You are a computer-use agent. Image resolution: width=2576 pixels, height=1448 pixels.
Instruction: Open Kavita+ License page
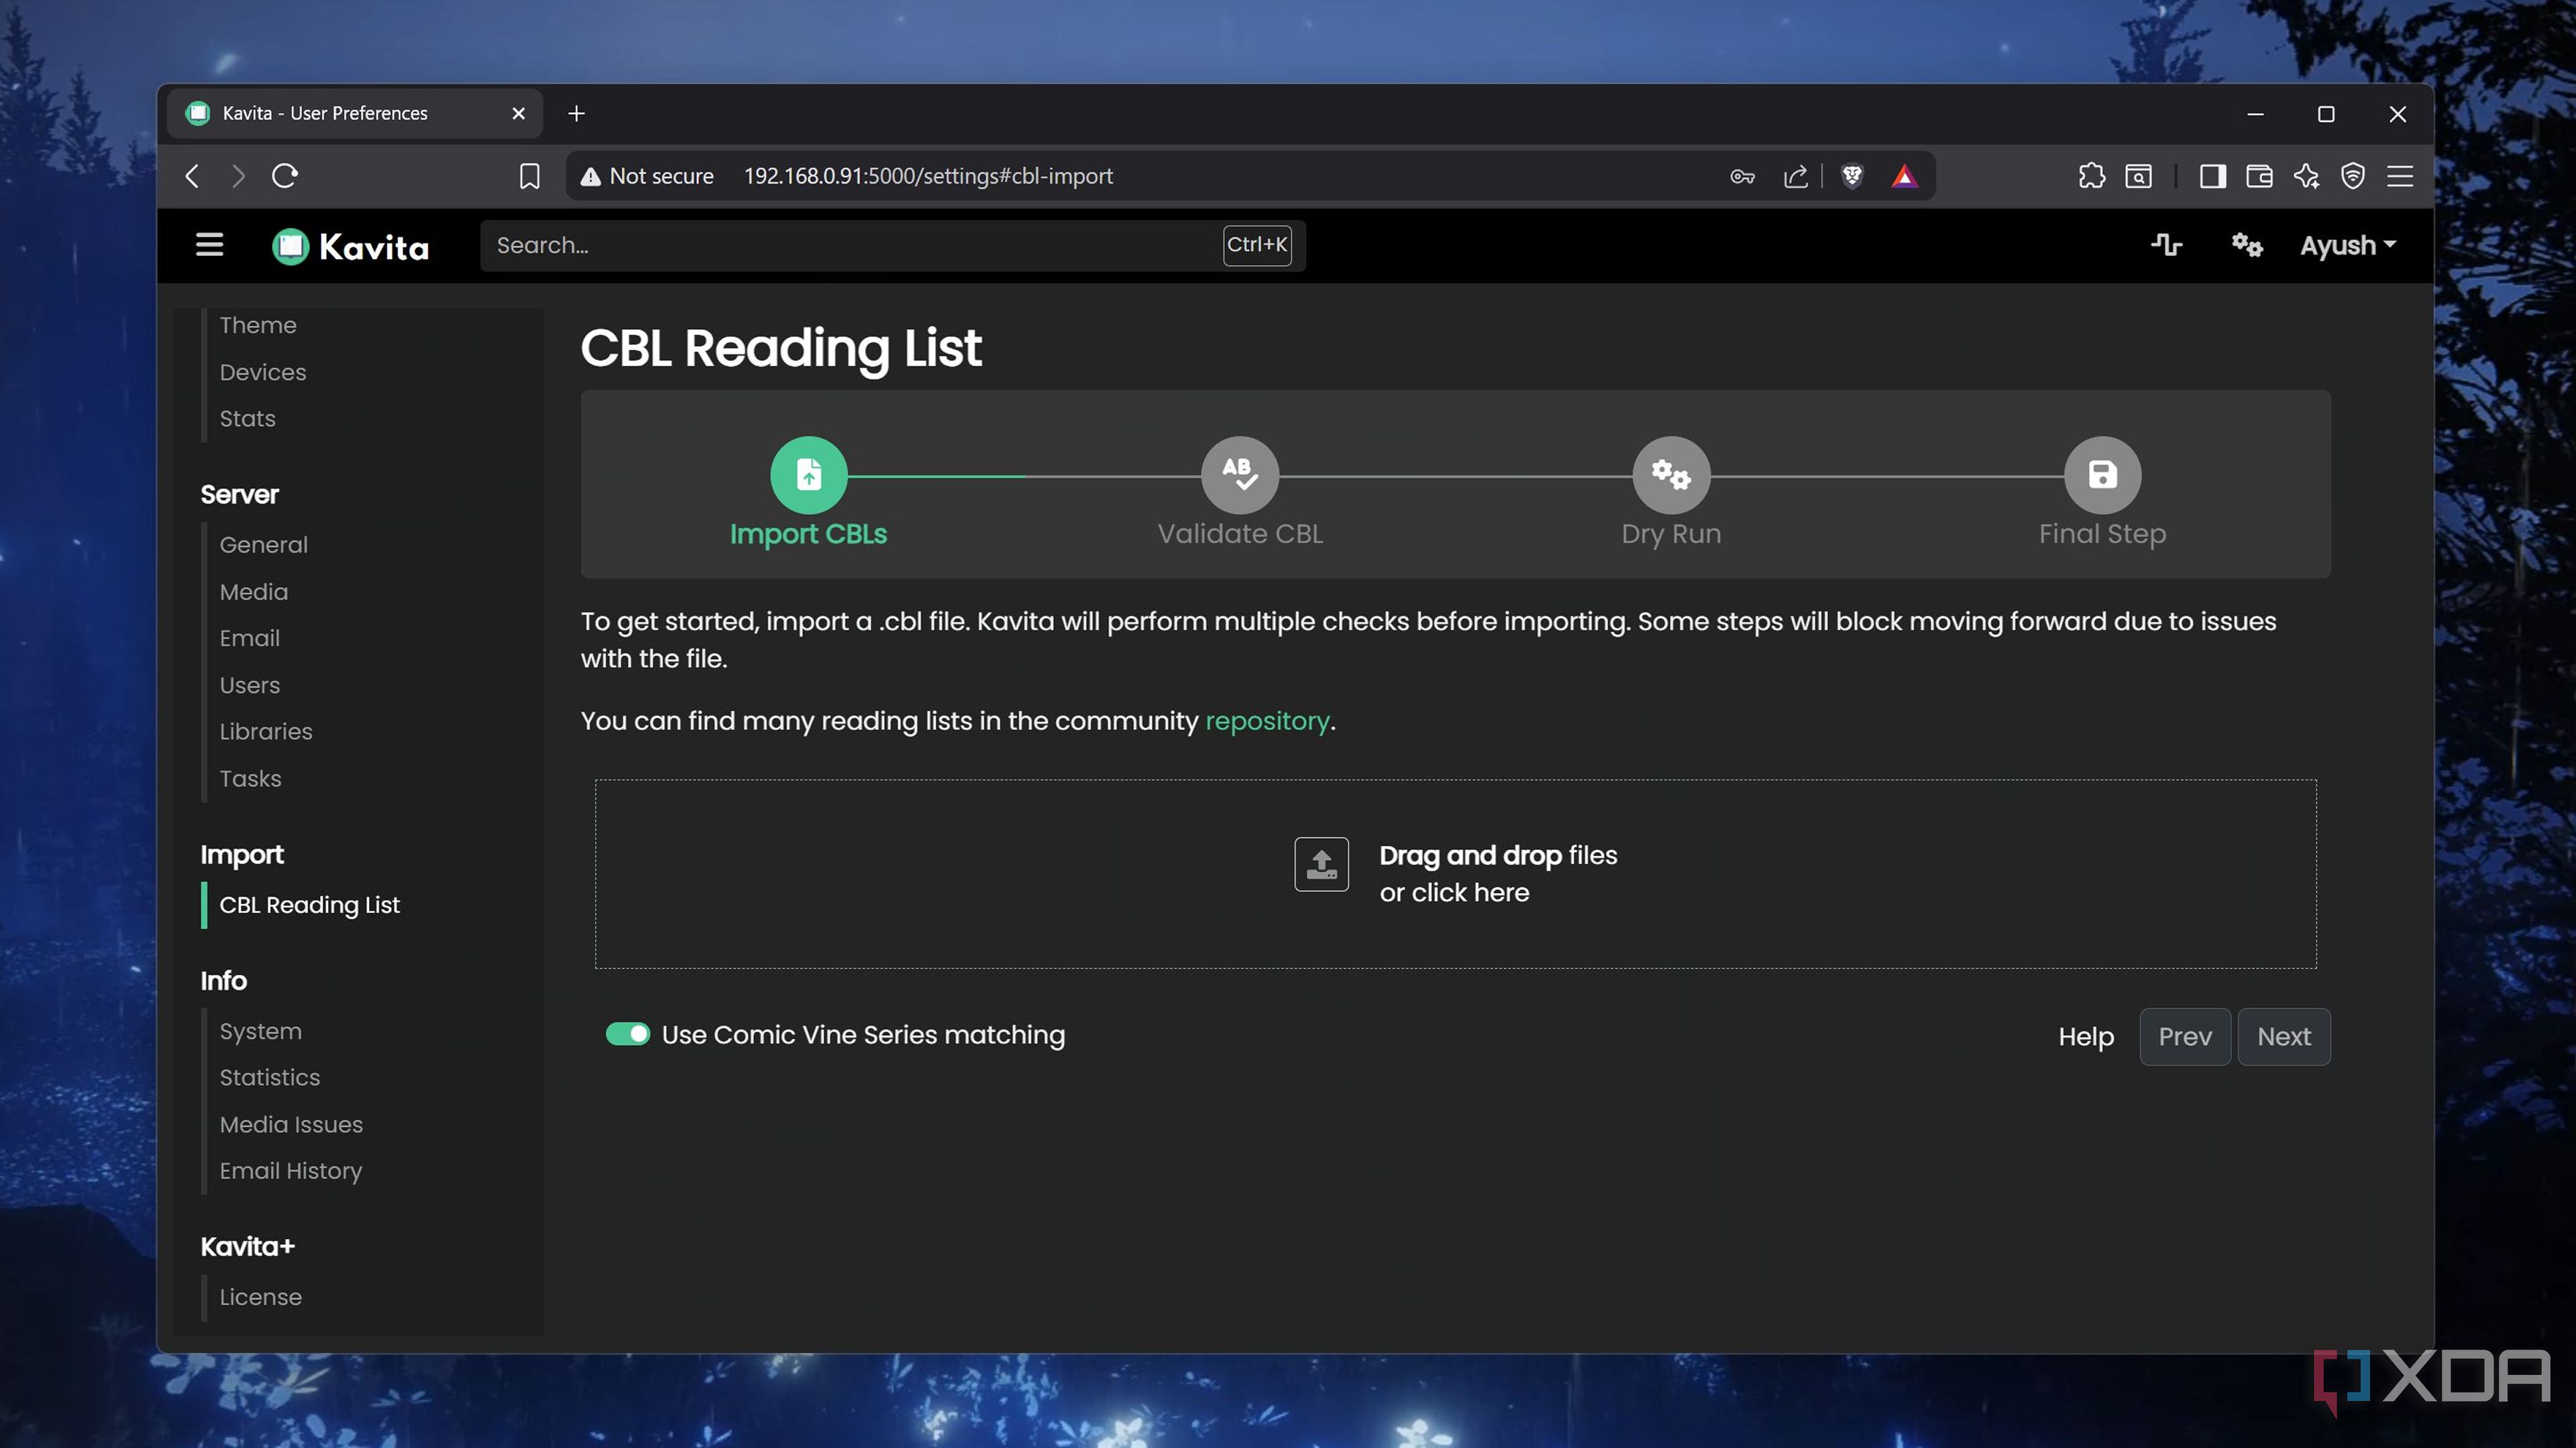[x=260, y=1297]
